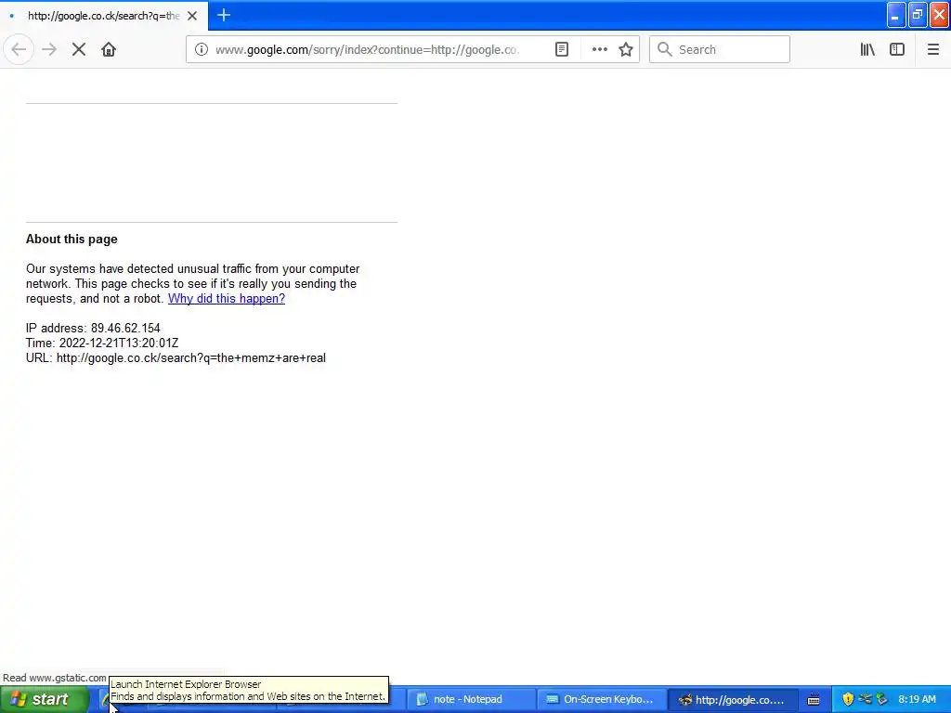Open the Library icon
The image size is (951, 713).
(867, 49)
